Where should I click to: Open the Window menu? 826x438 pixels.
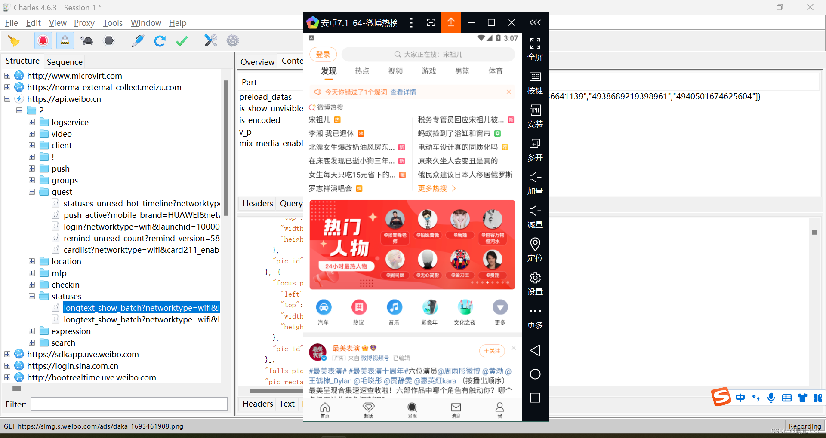click(x=146, y=23)
